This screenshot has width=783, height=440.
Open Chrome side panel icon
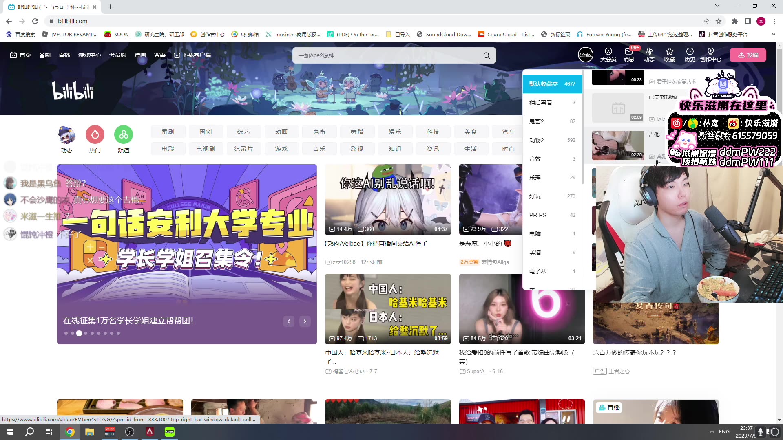click(x=748, y=21)
